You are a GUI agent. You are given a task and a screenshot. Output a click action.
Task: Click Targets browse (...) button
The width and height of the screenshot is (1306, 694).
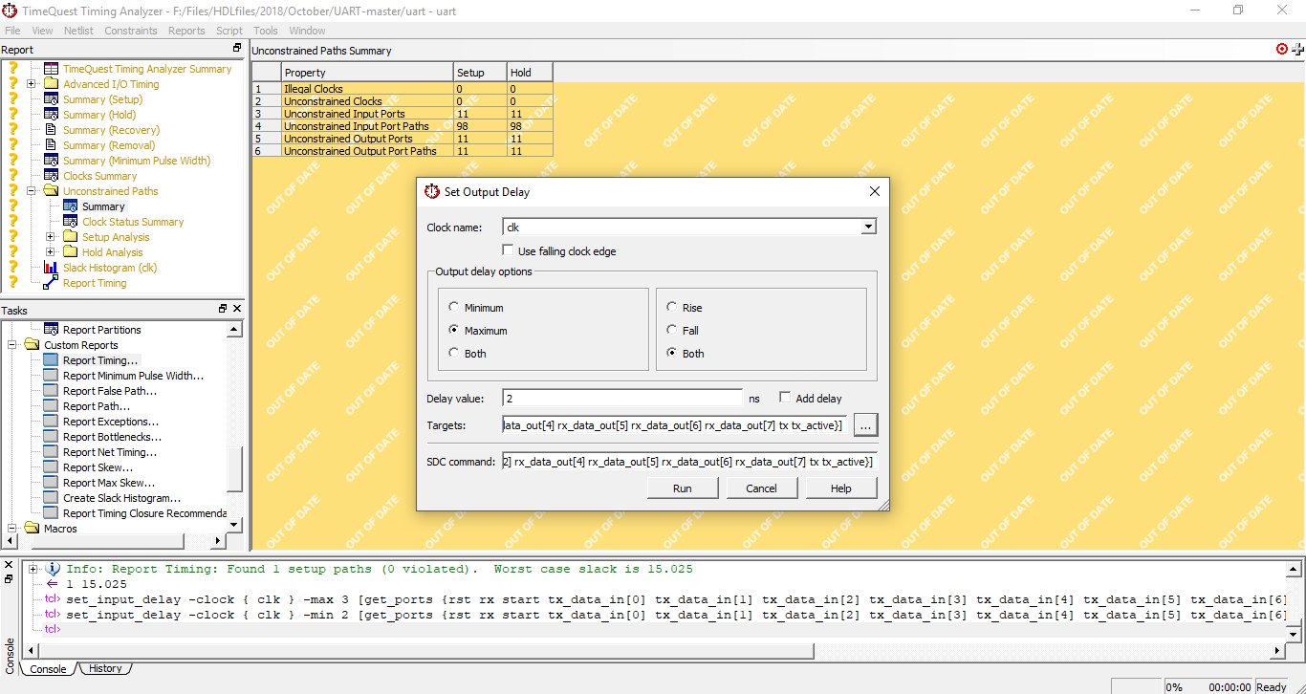pos(864,425)
